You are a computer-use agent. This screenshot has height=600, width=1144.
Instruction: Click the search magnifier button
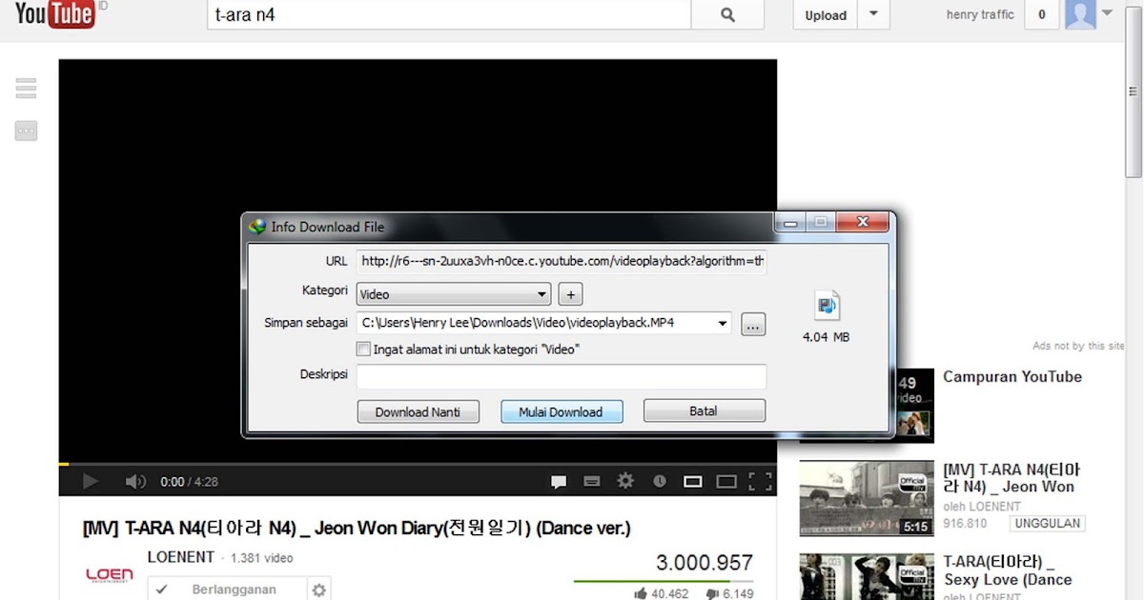(727, 14)
